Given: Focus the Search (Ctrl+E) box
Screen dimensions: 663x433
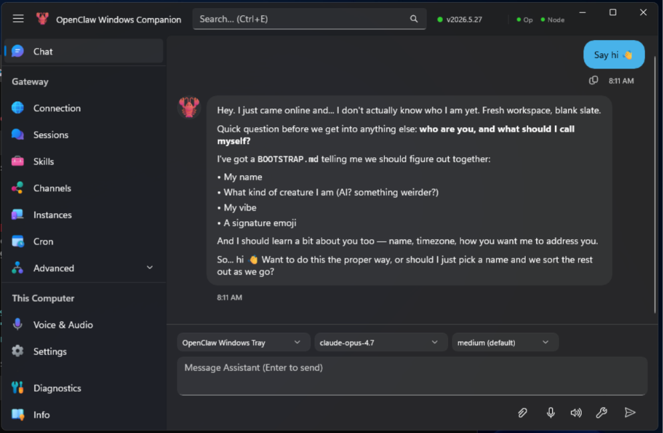Looking at the screenshot, I should point(309,19).
